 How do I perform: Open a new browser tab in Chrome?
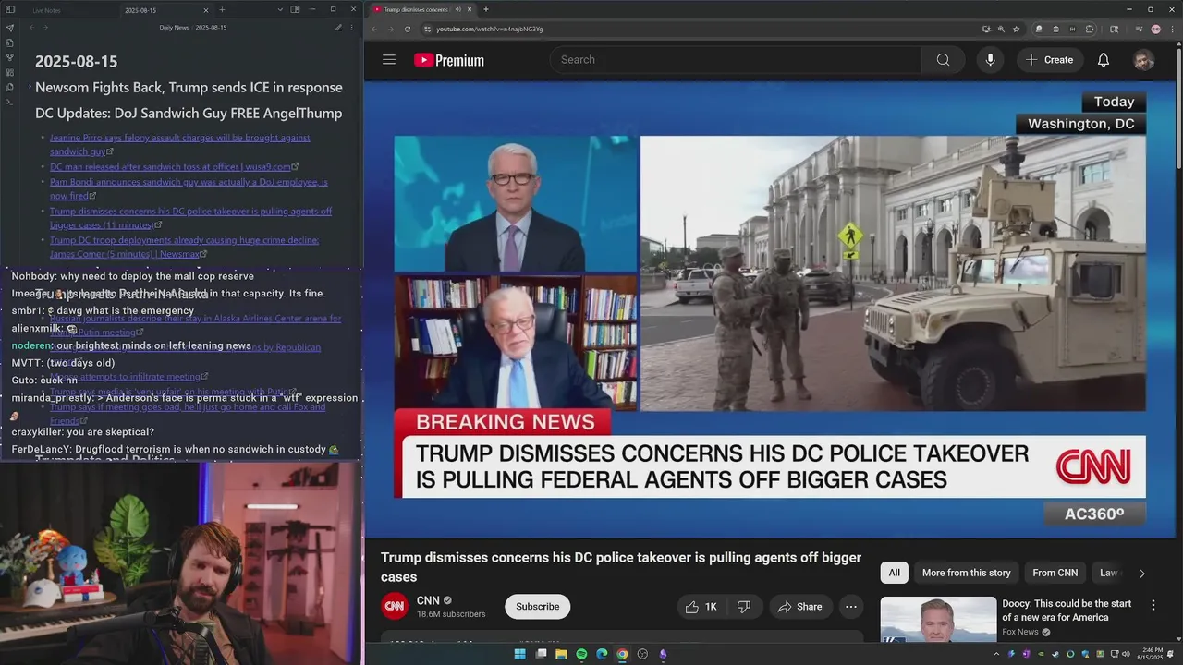(x=486, y=9)
